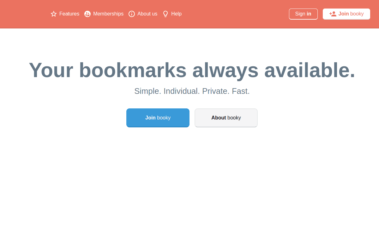Screen dimensions: 379x237
Task: Click the Help link in the navbar
Action: [176, 14]
